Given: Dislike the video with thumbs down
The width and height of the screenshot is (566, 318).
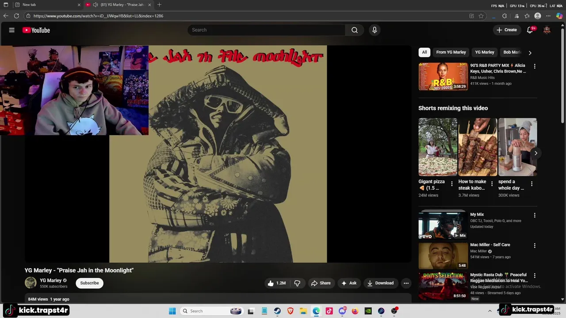Looking at the screenshot, I should [x=297, y=283].
